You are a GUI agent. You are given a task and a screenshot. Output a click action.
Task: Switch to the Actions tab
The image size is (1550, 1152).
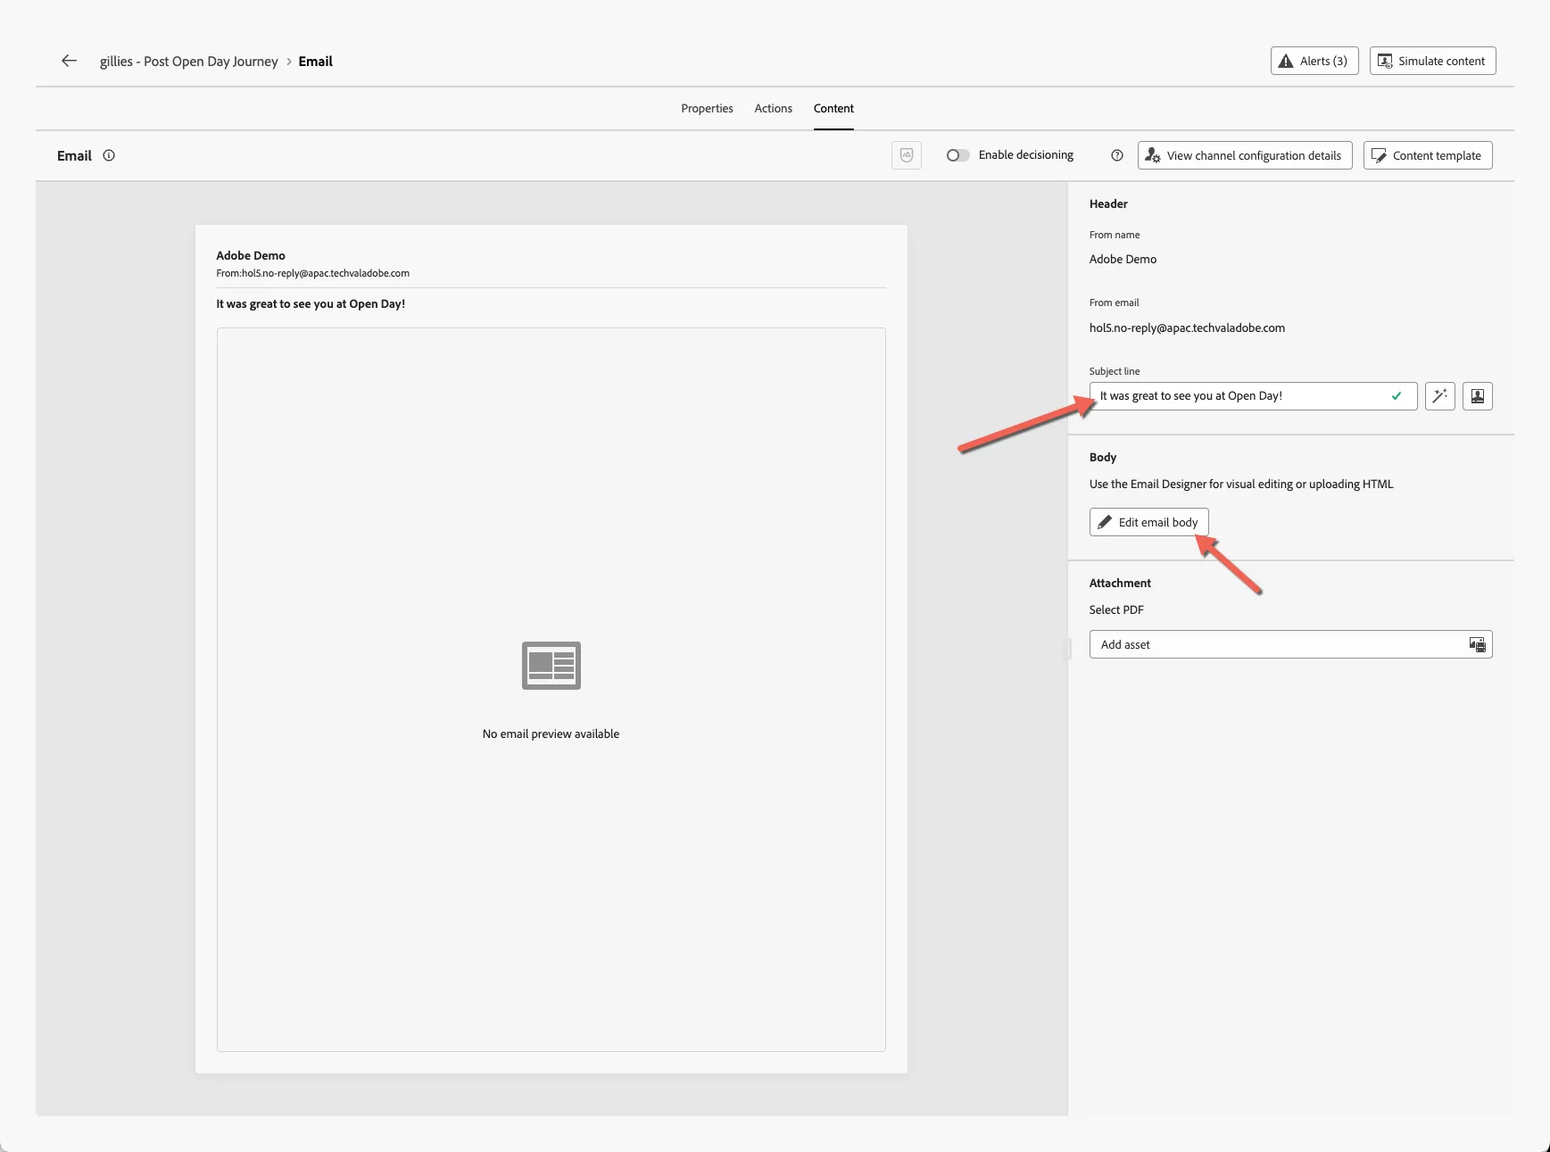(x=773, y=109)
